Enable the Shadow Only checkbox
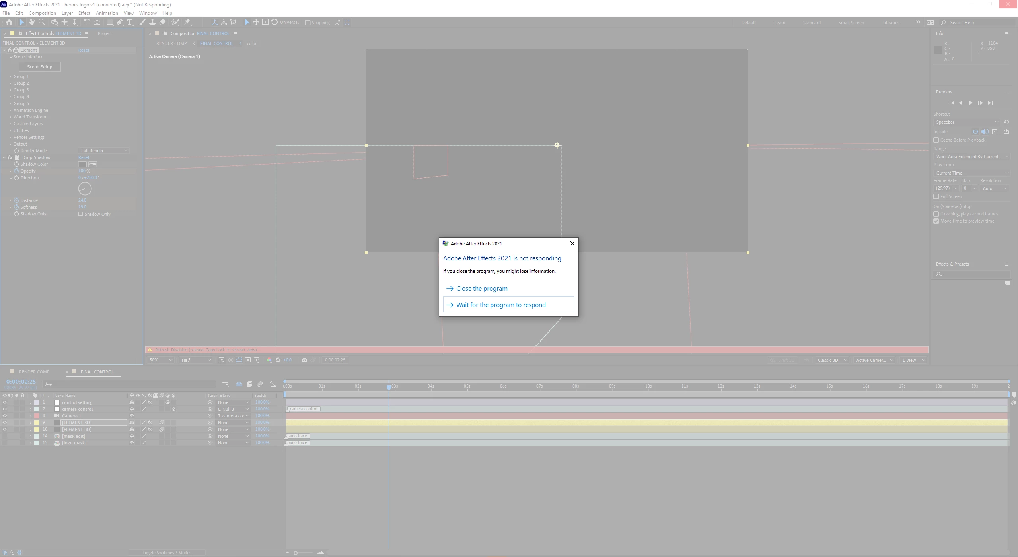 pyautogui.click(x=80, y=214)
